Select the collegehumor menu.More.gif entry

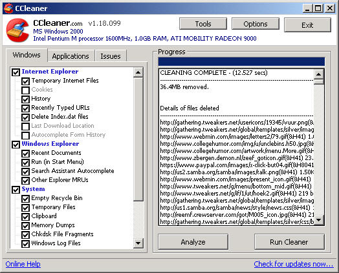pyautogui.click(x=237, y=151)
